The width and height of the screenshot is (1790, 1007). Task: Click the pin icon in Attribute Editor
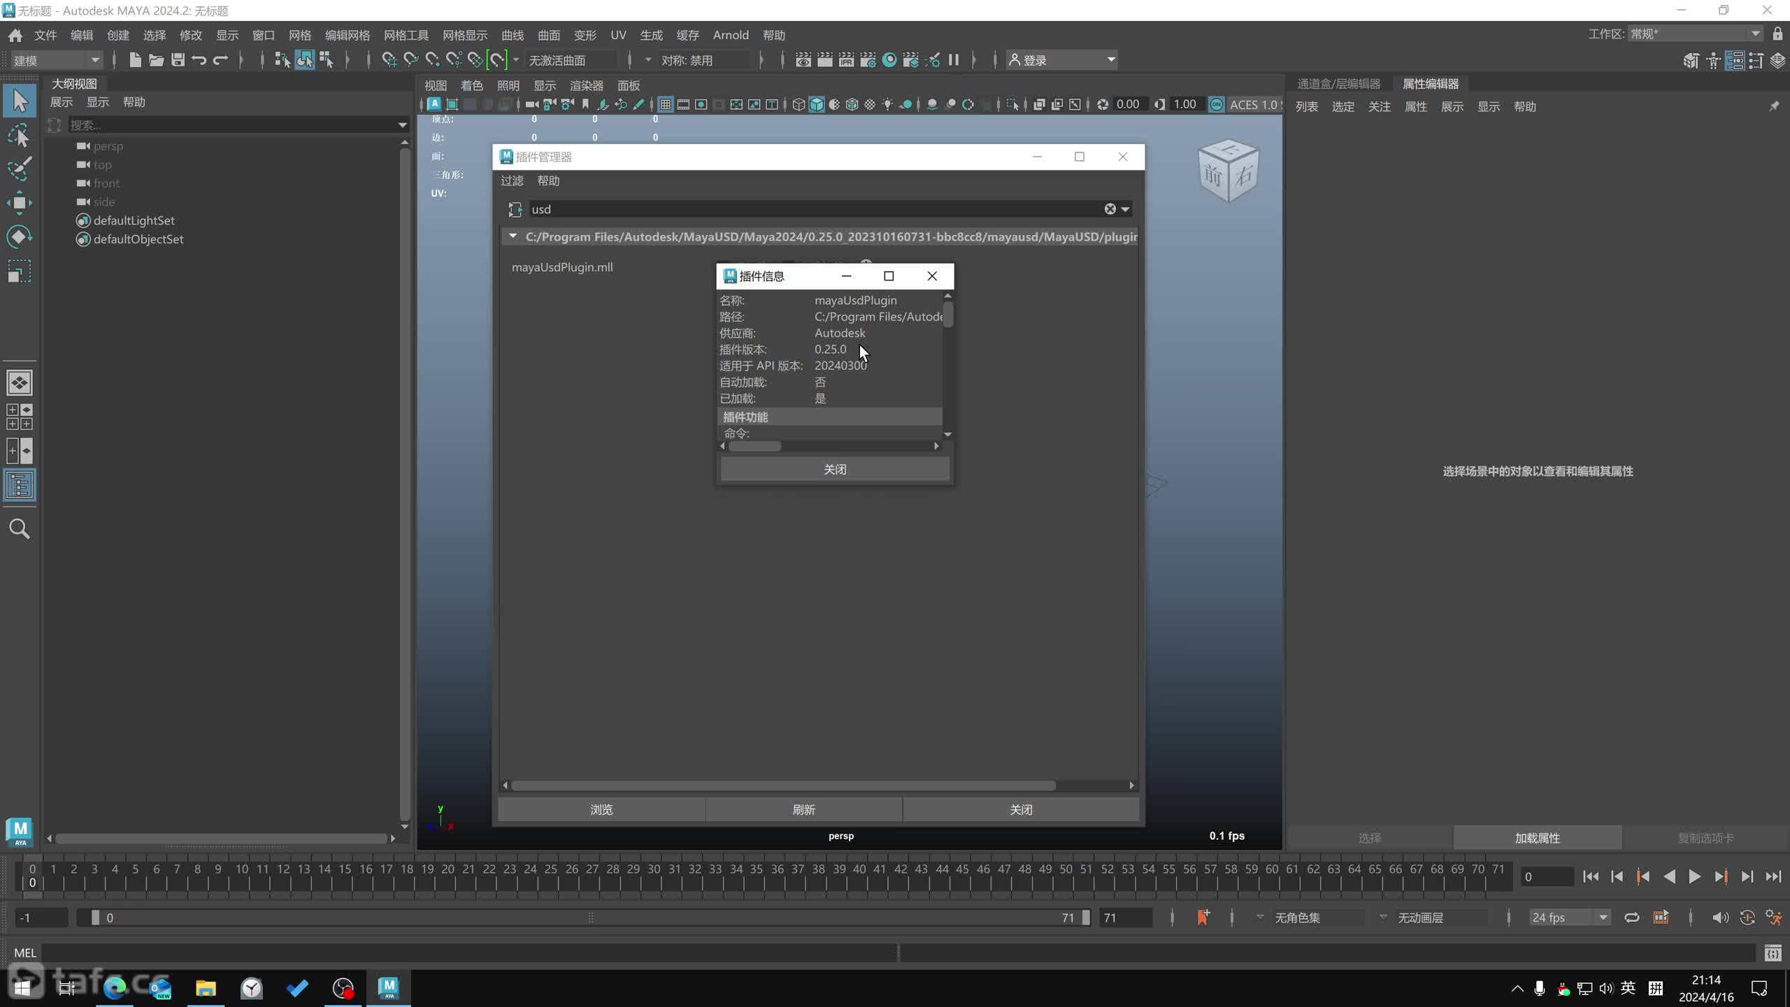[1774, 106]
